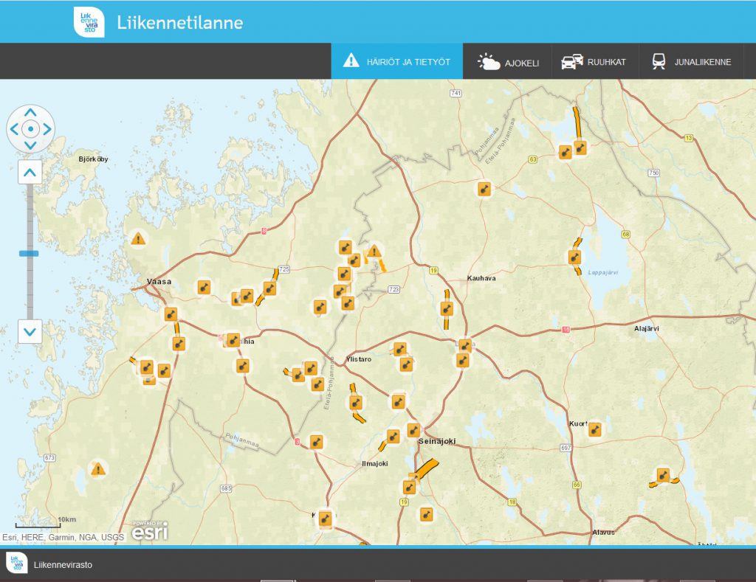Open the roadwork marker north of Kauhava

tap(484, 189)
